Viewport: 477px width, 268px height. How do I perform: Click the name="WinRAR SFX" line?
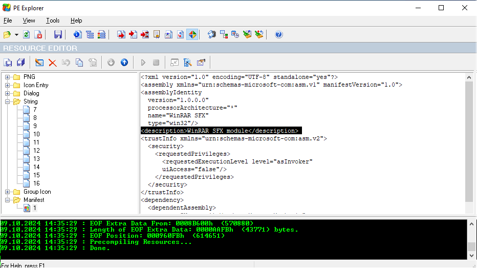pyautogui.click(x=178, y=116)
